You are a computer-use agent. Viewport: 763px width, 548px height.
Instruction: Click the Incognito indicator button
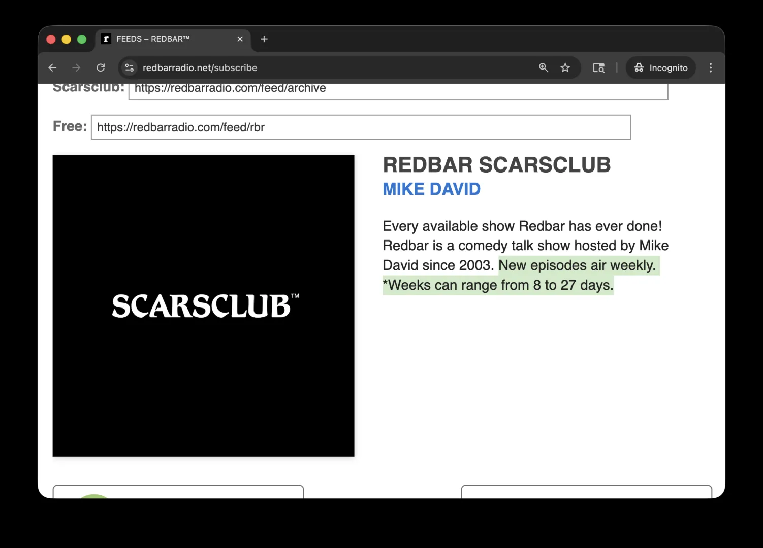pyautogui.click(x=660, y=68)
